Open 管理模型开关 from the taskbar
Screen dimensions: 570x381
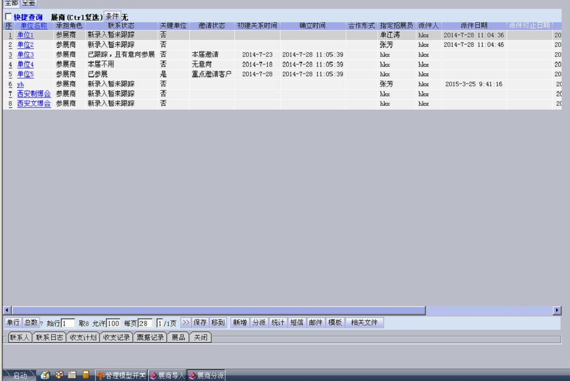(121, 376)
